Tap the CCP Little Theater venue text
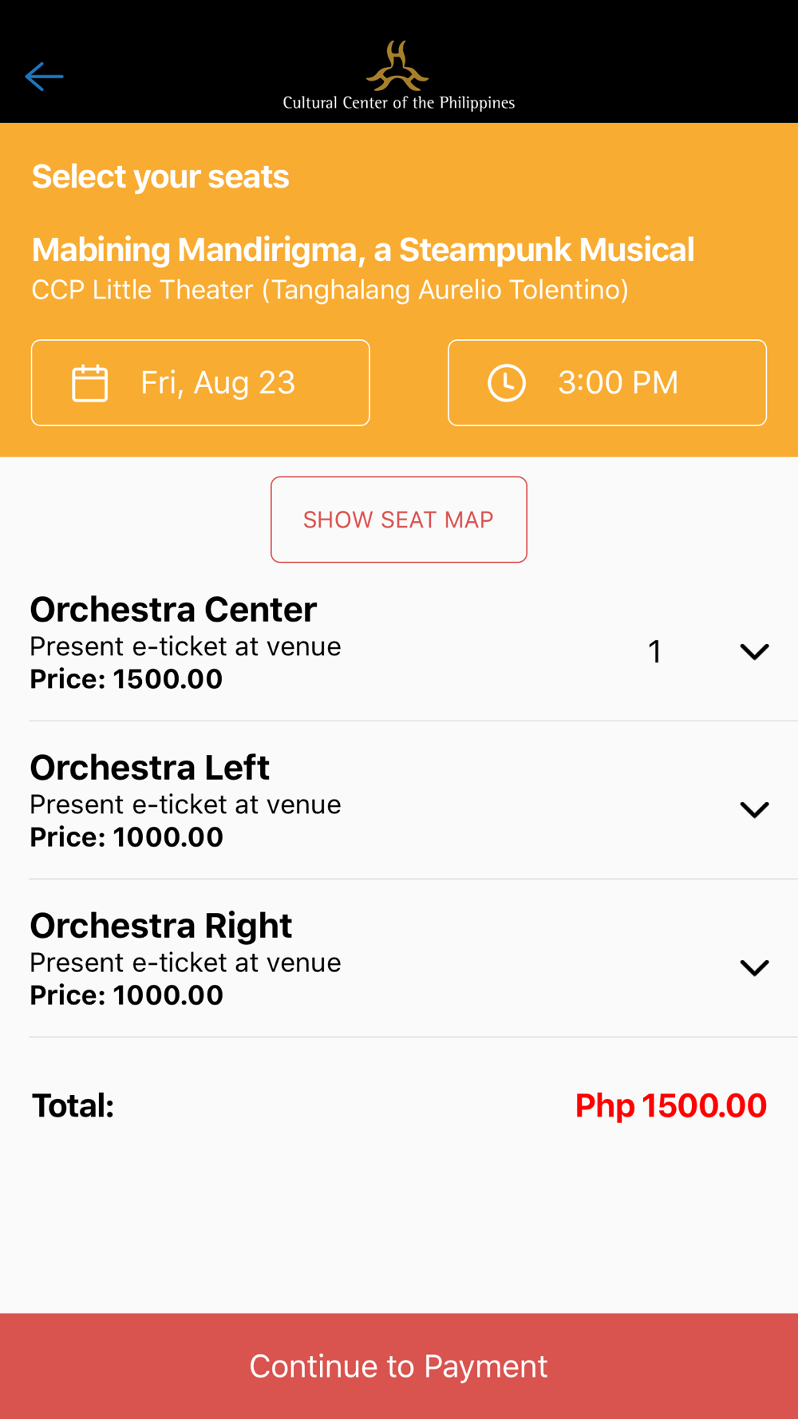 [330, 290]
